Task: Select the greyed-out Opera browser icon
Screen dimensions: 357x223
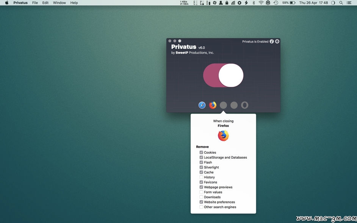Action: point(244,105)
